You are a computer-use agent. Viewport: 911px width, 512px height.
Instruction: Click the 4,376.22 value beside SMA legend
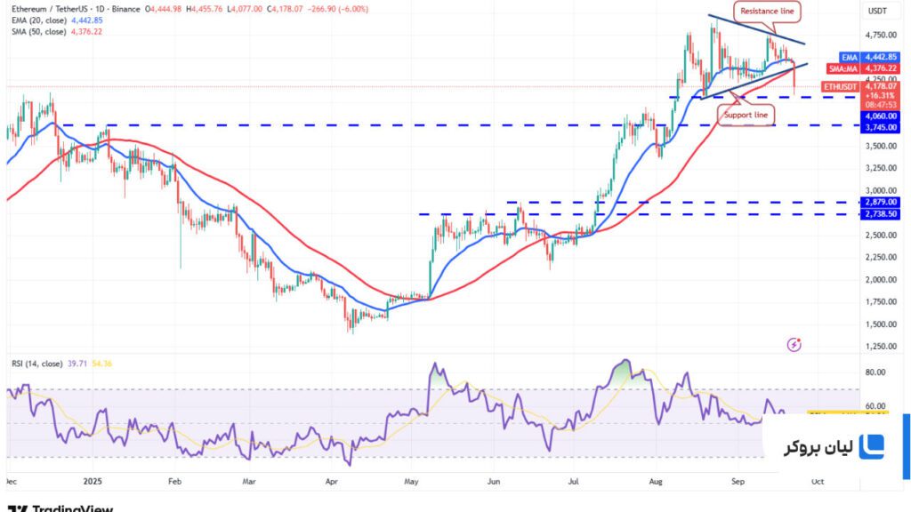pos(86,32)
